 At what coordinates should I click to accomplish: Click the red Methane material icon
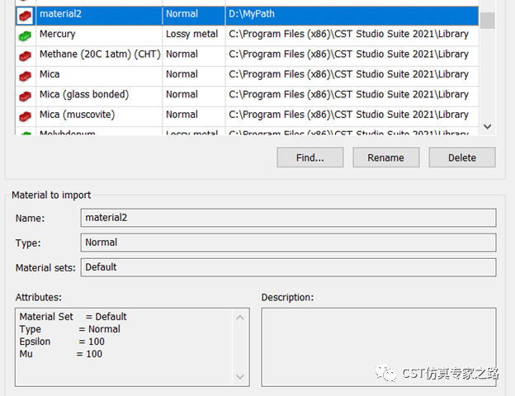(x=25, y=56)
